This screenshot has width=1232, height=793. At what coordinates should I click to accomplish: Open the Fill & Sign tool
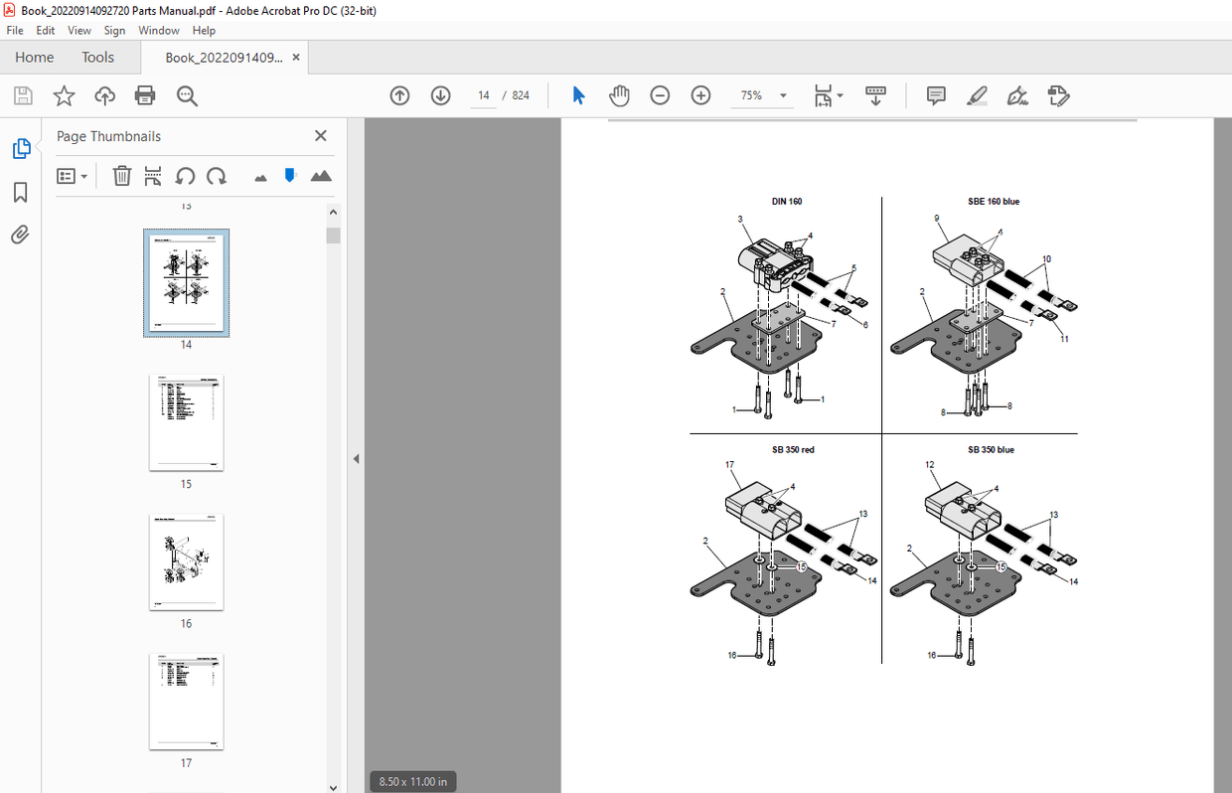click(1016, 95)
